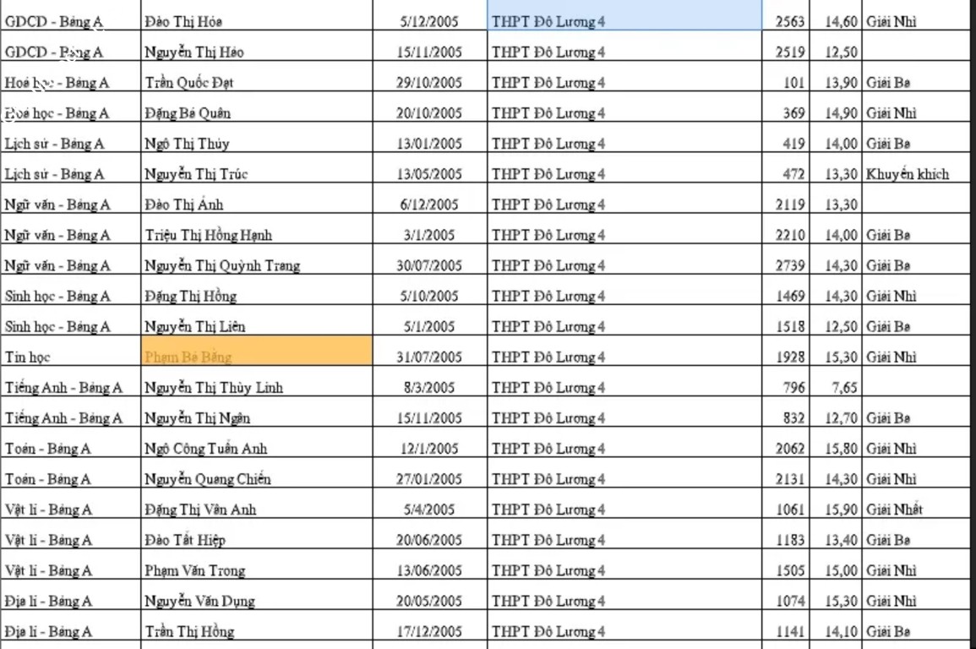This screenshot has width=976, height=649.
Task: Click the birth date cell 17/12/2005
Action: click(x=430, y=631)
